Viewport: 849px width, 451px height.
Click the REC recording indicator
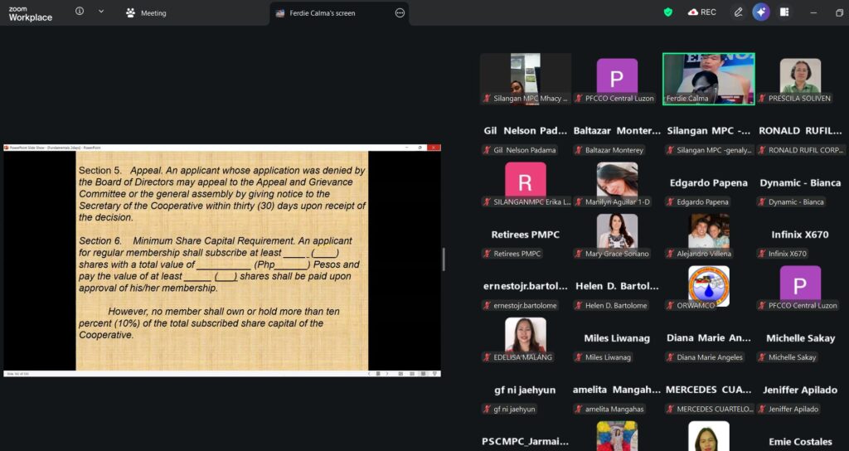click(x=701, y=12)
